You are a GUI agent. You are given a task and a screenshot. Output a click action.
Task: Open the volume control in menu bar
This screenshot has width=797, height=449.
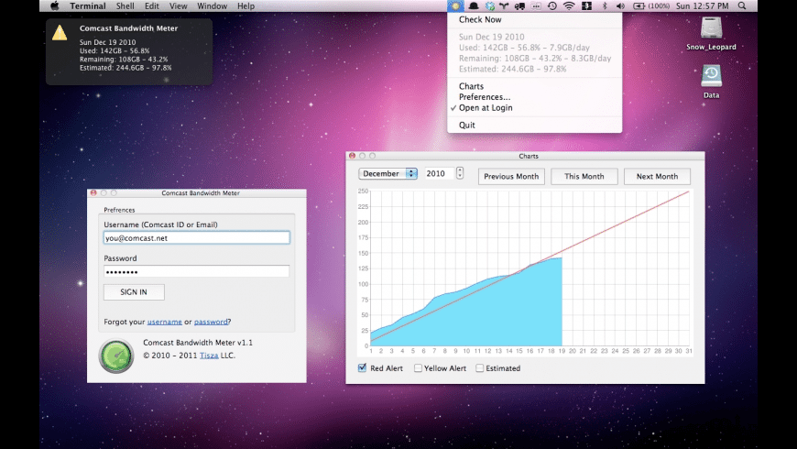click(x=620, y=6)
